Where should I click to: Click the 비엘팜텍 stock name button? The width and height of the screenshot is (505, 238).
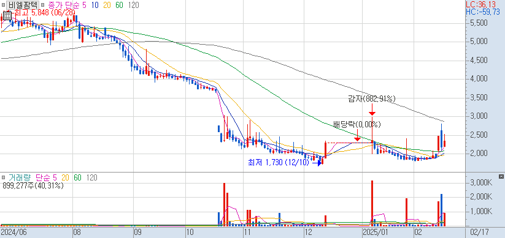pos(23,5)
